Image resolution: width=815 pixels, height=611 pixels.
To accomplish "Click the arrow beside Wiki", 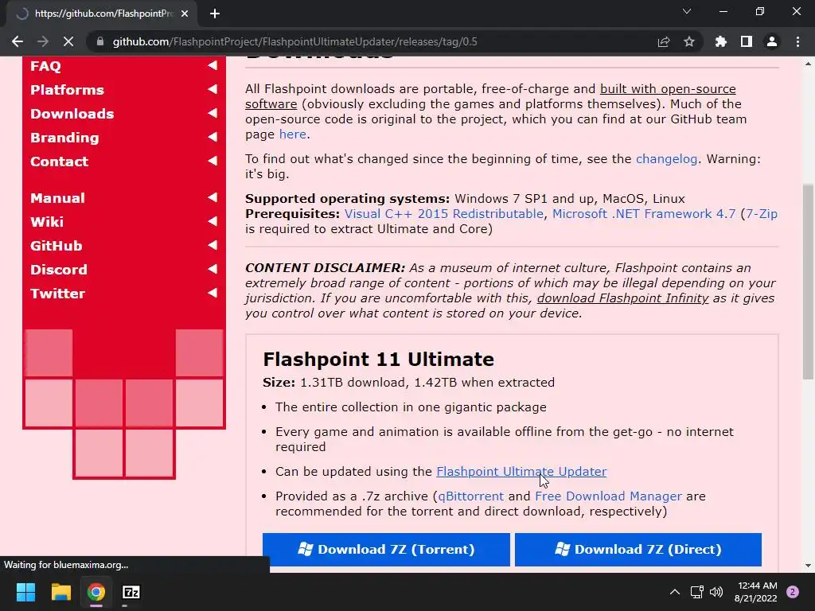I will pos(212,221).
